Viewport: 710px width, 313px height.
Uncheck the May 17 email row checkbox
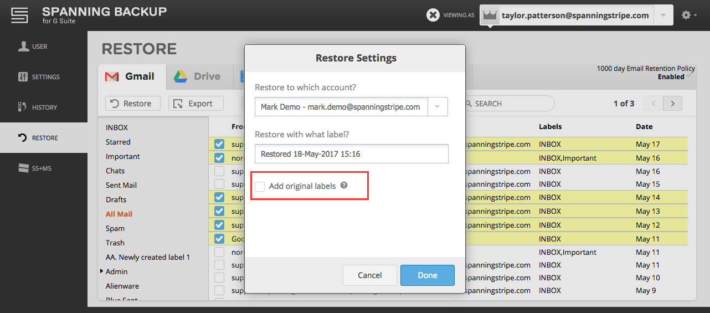coord(219,144)
